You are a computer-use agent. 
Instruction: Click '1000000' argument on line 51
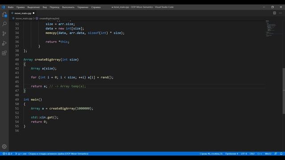[x=83, y=108]
